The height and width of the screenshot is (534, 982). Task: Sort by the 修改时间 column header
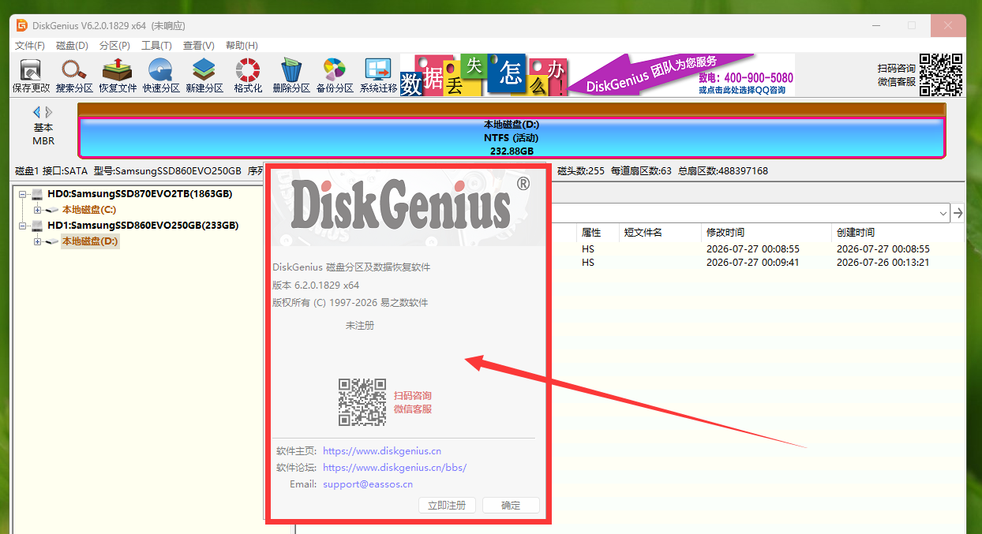725,233
